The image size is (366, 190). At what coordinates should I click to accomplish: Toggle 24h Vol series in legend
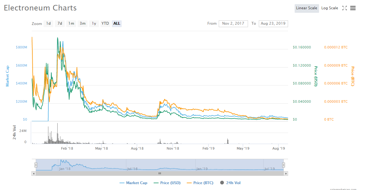point(230,183)
